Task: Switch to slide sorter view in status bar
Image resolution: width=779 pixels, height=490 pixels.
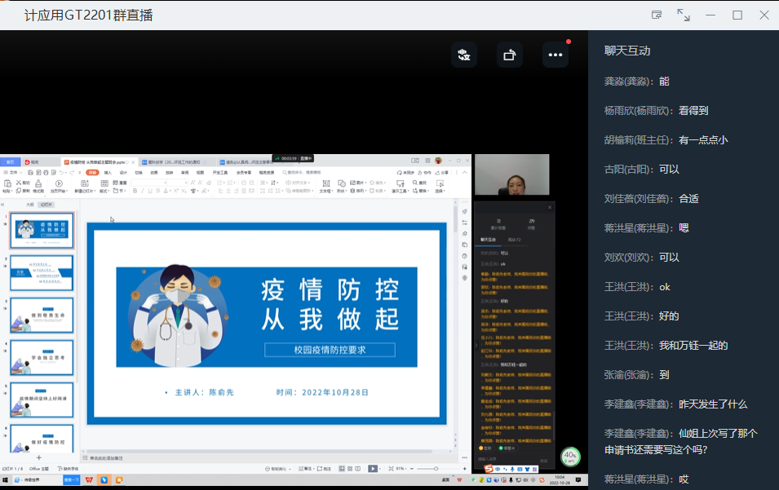Action: pos(350,469)
